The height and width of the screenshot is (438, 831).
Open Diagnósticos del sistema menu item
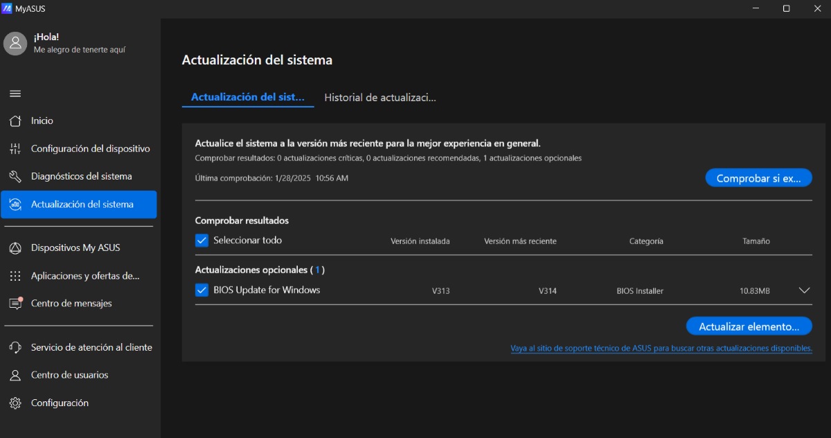coord(79,176)
